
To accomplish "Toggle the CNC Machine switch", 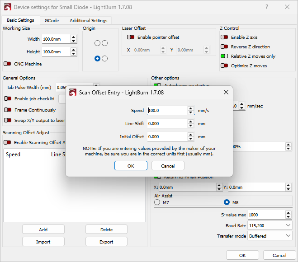I will point(7,64).
